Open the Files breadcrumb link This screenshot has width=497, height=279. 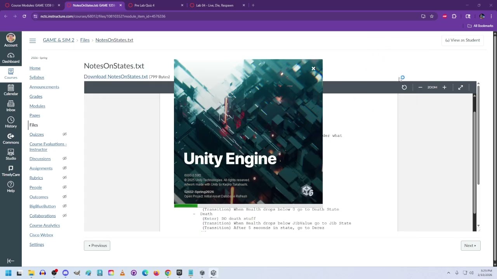[x=85, y=40]
